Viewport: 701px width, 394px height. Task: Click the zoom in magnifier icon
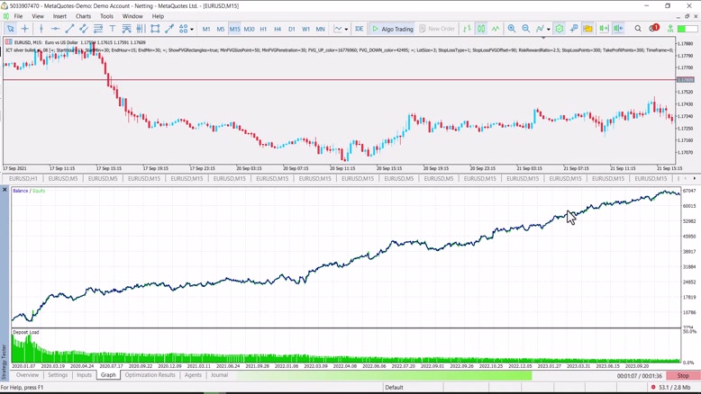pos(512,29)
